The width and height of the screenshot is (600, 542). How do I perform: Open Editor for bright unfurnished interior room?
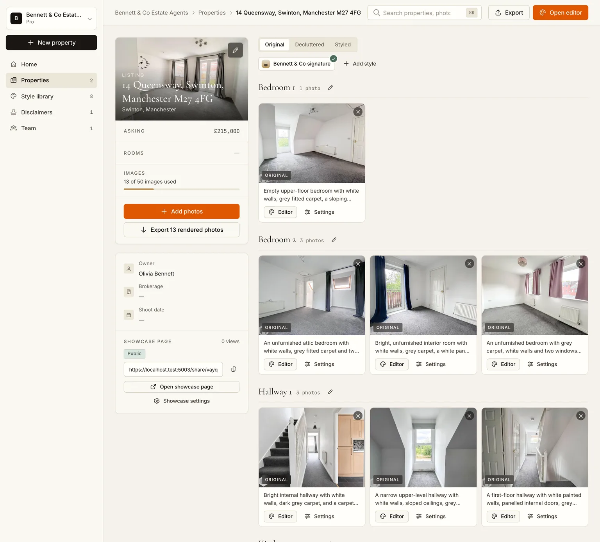(392, 364)
